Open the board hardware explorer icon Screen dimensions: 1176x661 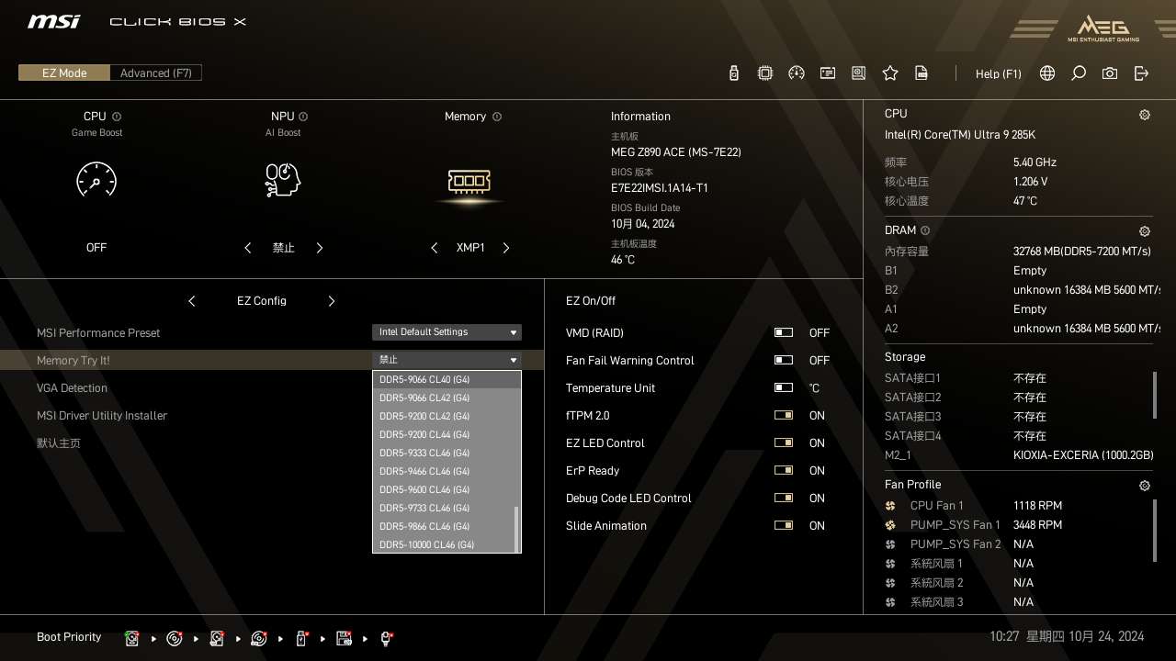859,73
